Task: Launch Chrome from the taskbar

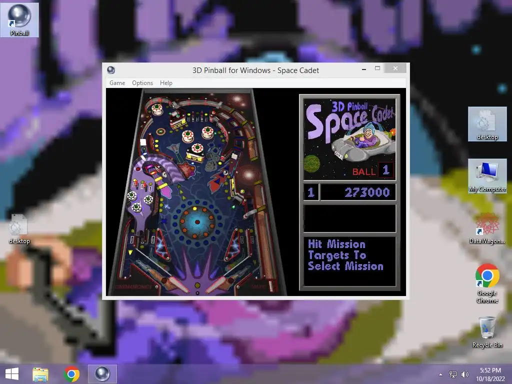Action: click(x=71, y=374)
